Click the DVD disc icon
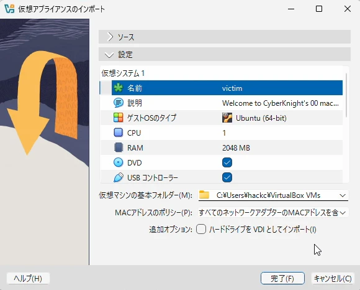Image resolution: width=360 pixels, height=290 pixels. 119,162
